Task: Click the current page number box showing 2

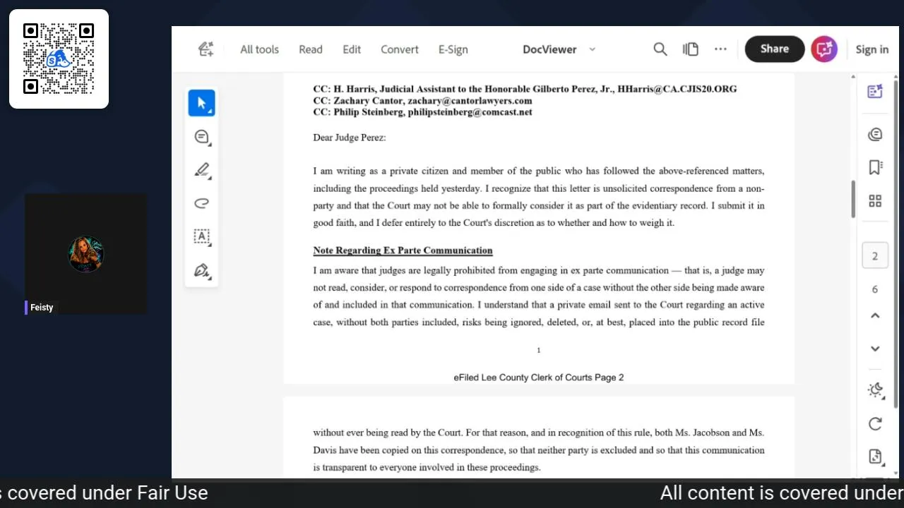Action: click(x=875, y=256)
